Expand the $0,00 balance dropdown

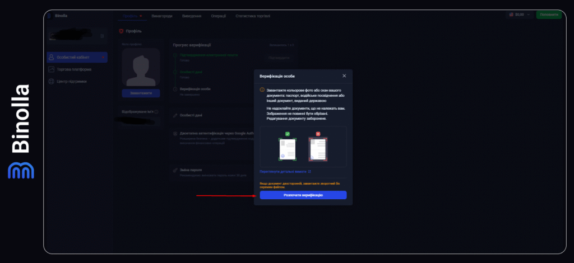click(518, 15)
